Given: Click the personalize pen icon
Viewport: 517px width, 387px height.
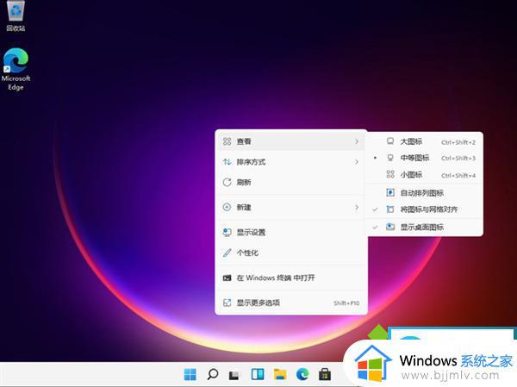Looking at the screenshot, I should tap(227, 253).
